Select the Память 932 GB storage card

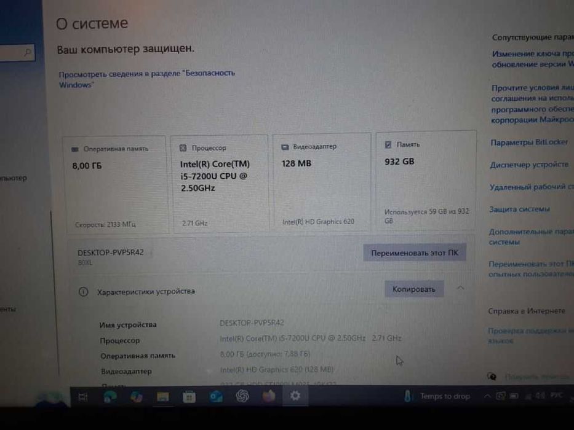tap(426, 181)
